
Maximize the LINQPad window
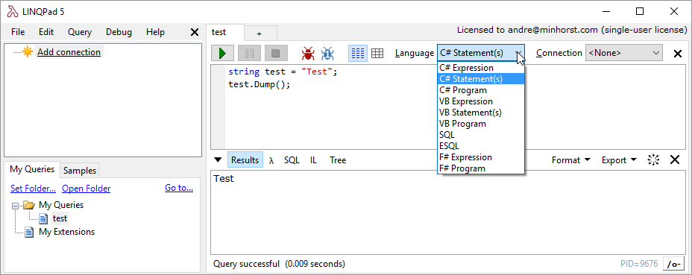(640, 11)
